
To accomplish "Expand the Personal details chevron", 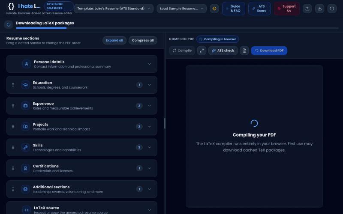I will pyautogui.click(x=149, y=64).
